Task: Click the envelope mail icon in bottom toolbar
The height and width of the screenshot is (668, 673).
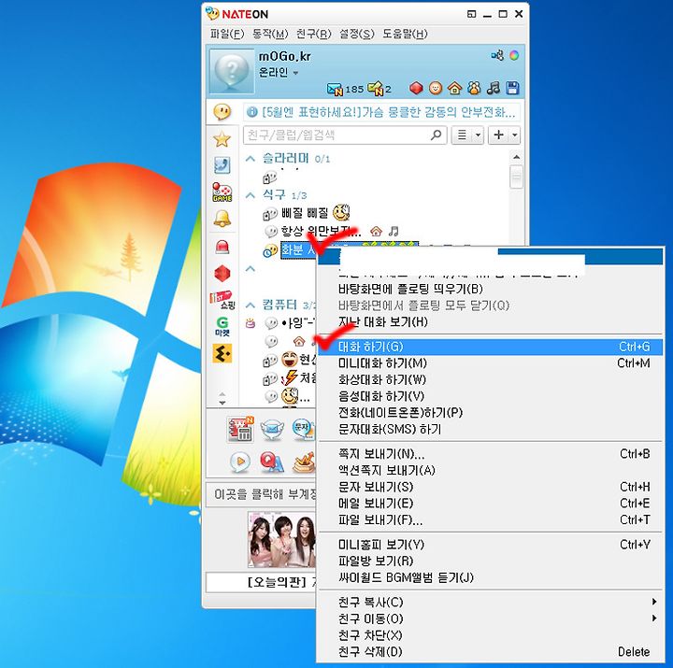Action: [272, 429]
